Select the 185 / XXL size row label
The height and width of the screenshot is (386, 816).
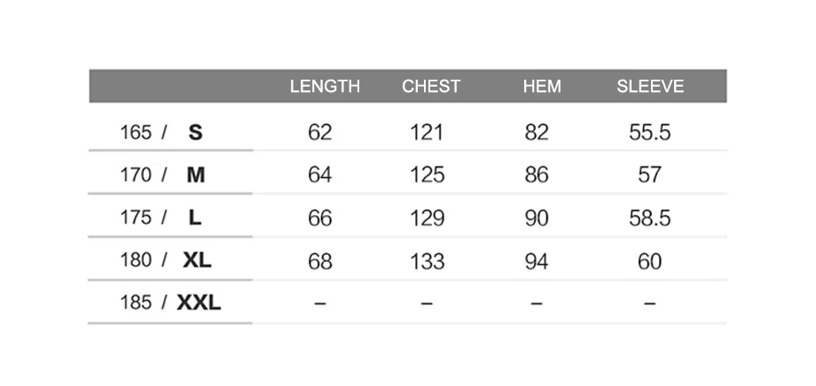[x=170, y=303]
